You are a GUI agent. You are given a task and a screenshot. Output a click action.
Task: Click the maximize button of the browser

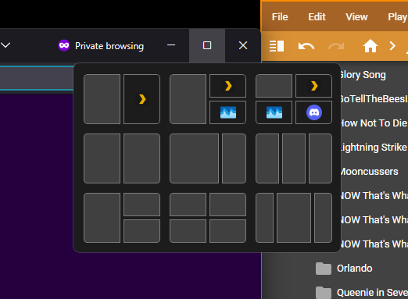coord(207,45)
